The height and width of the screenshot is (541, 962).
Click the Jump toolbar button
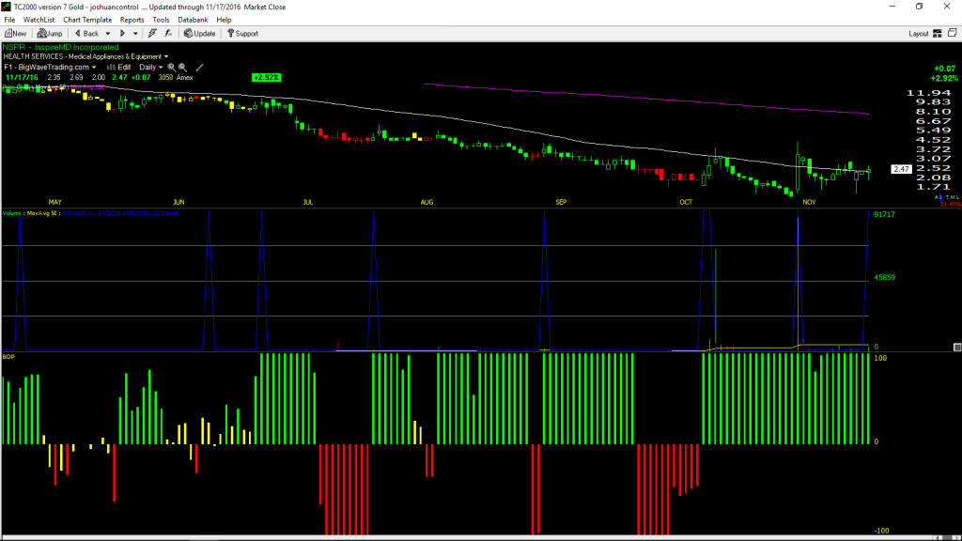coord(50,34)
